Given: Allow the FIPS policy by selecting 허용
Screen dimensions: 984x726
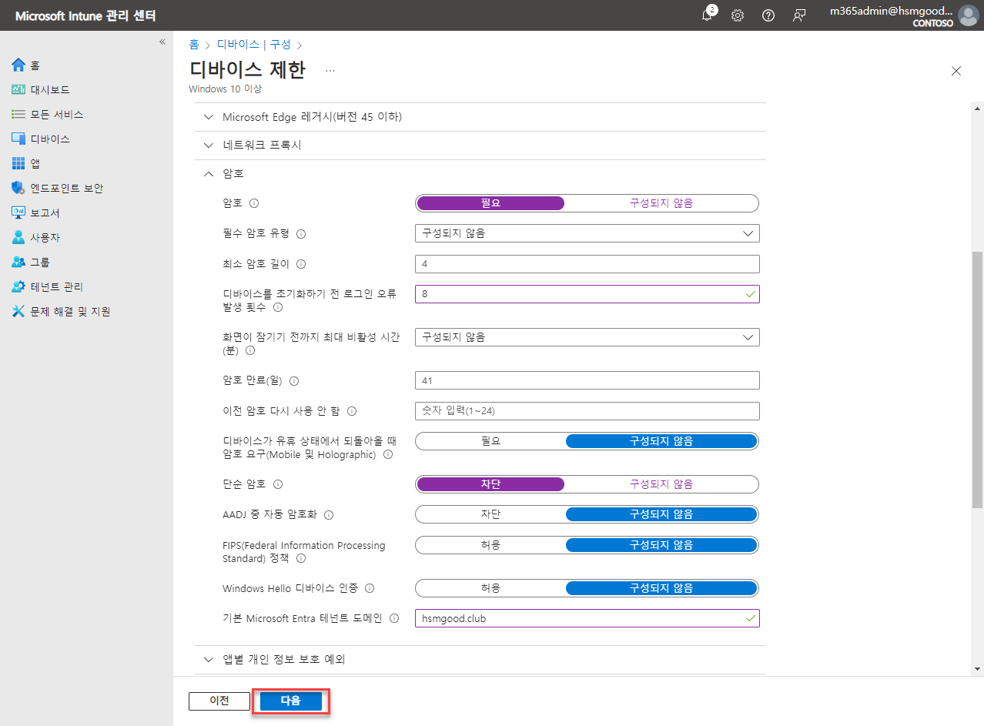Looking at the screenshot, I should (490, 544).
